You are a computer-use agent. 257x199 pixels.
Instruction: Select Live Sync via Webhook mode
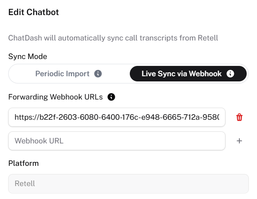coord(188,74)
